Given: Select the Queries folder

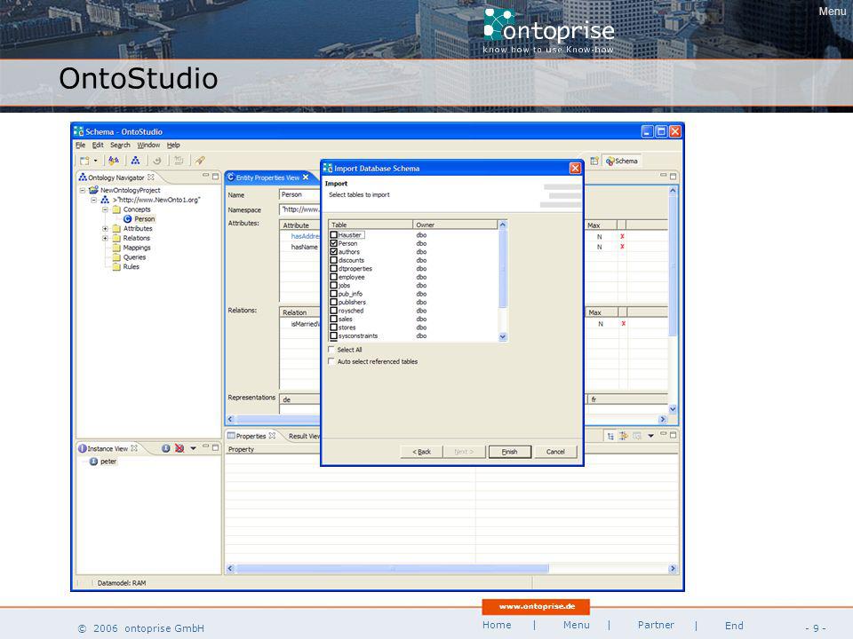Looking at the screenshot, I should point(129,257).
